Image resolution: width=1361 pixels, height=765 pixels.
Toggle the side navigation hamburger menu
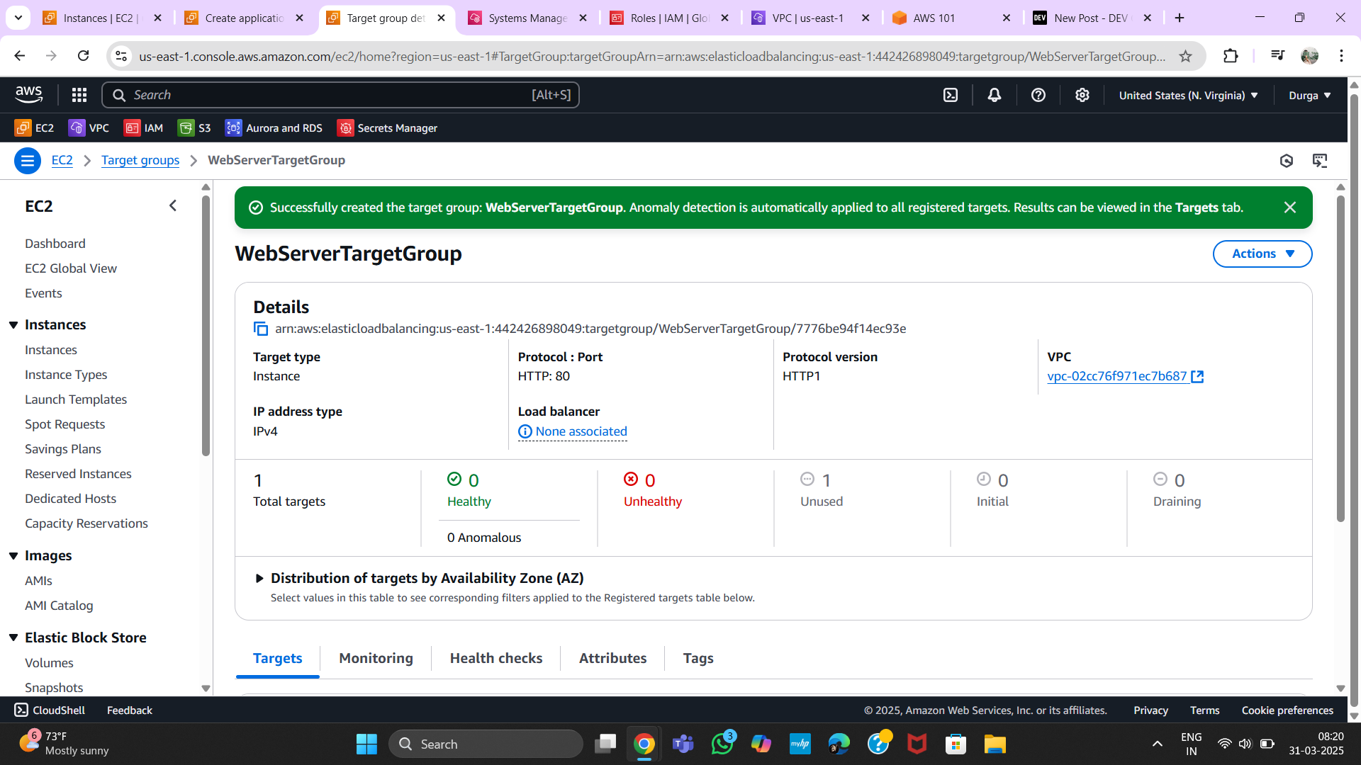coord(28,161)
